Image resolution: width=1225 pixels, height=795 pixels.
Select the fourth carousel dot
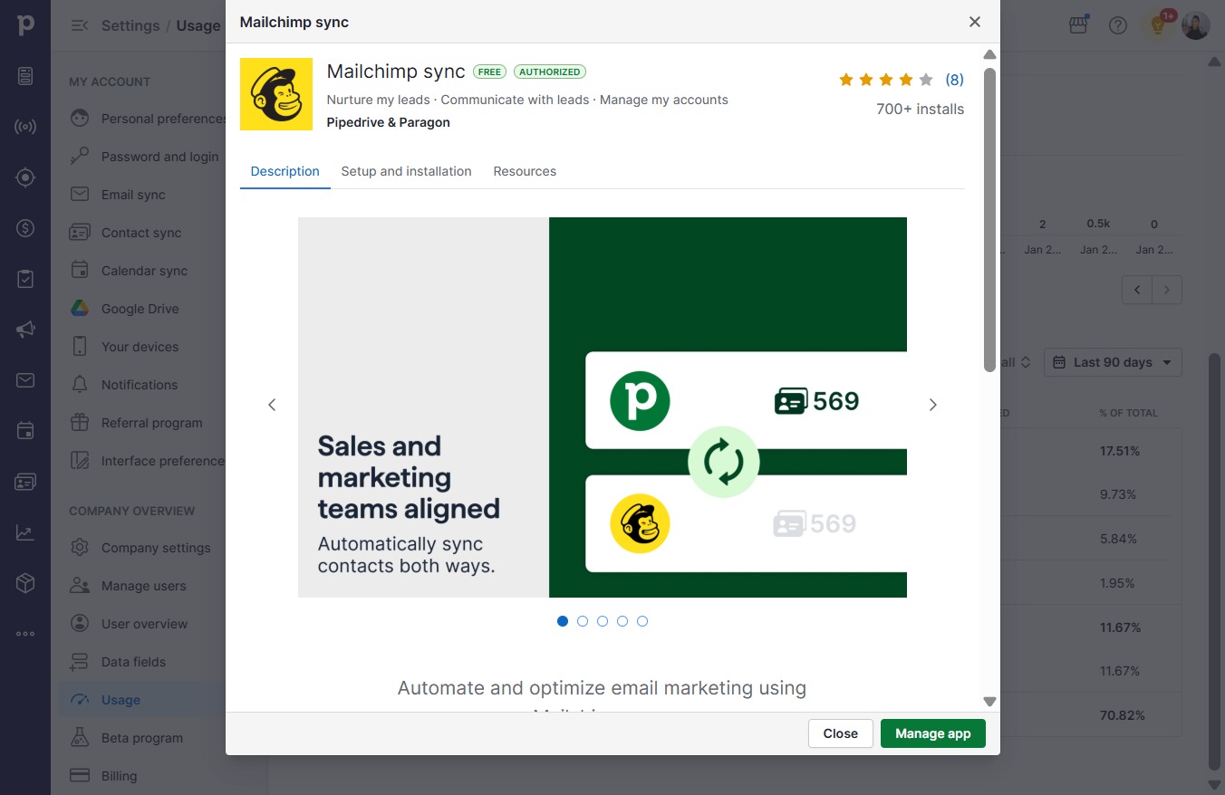622,621
